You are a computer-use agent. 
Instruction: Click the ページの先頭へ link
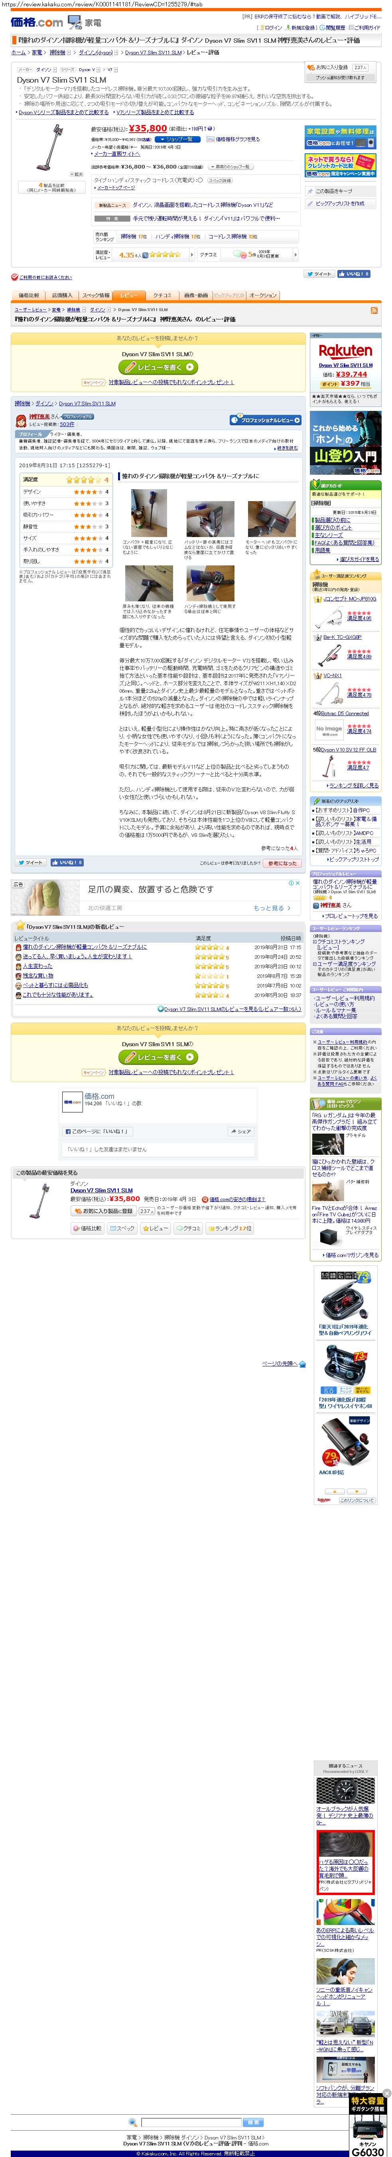[x=280, y=1363]
